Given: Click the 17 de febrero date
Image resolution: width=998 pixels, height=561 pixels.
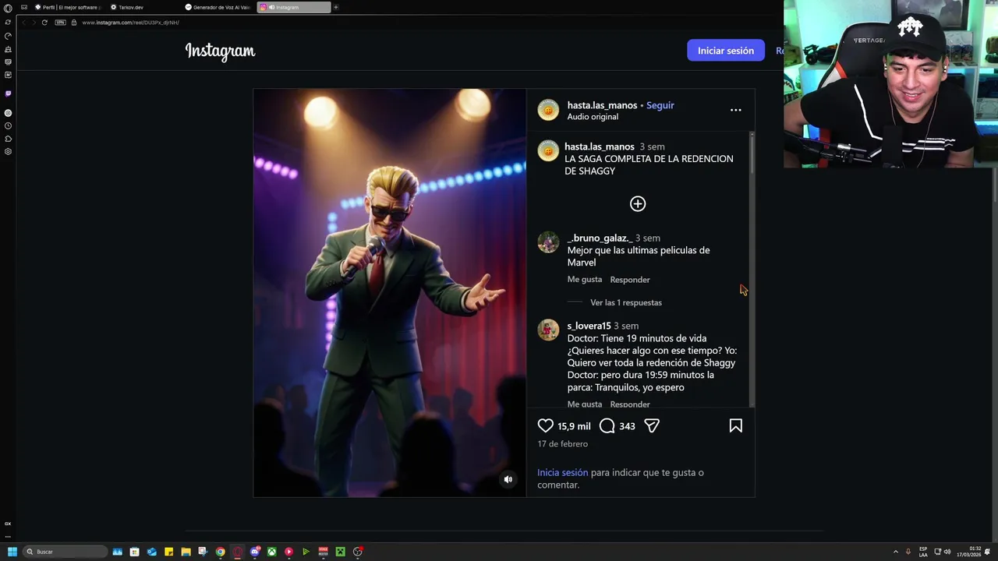Looking at the screenshot, I should click(x=562, y=444).
